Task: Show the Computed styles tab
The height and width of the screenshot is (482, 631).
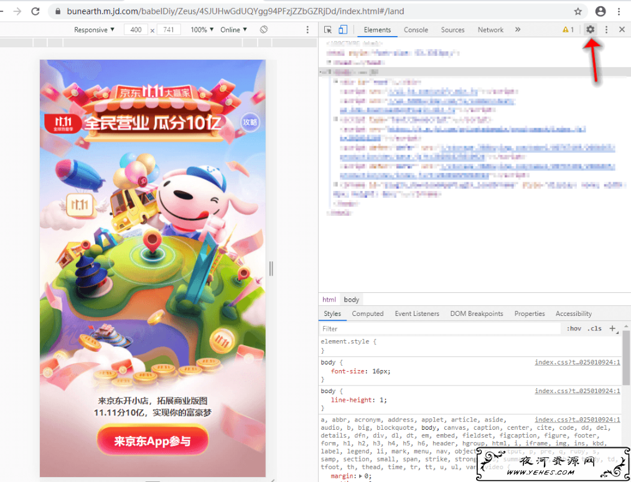Action: pyautogui.click(x=367, y=313)
